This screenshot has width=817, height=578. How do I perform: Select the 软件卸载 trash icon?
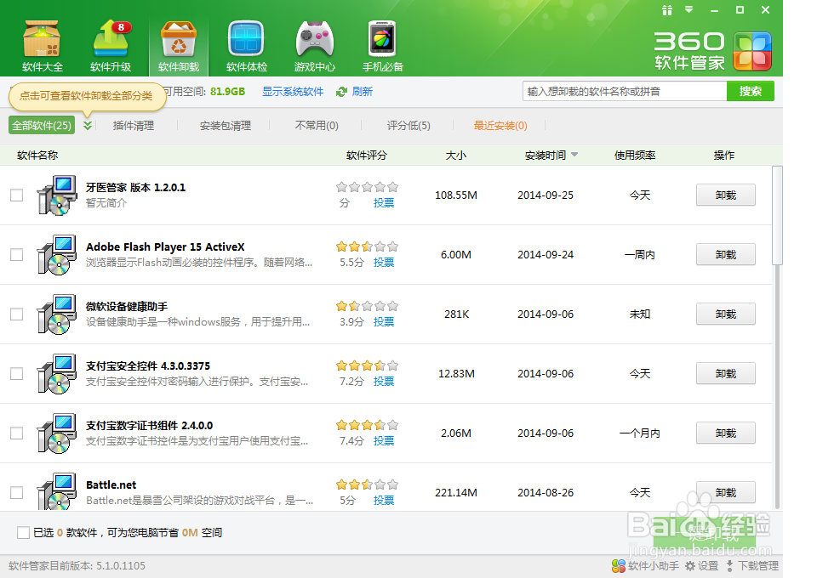tap(179, 46)
